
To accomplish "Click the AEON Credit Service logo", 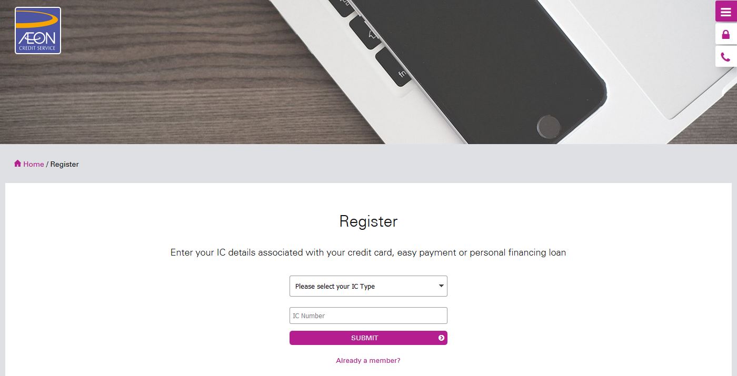I will point(38,31).
